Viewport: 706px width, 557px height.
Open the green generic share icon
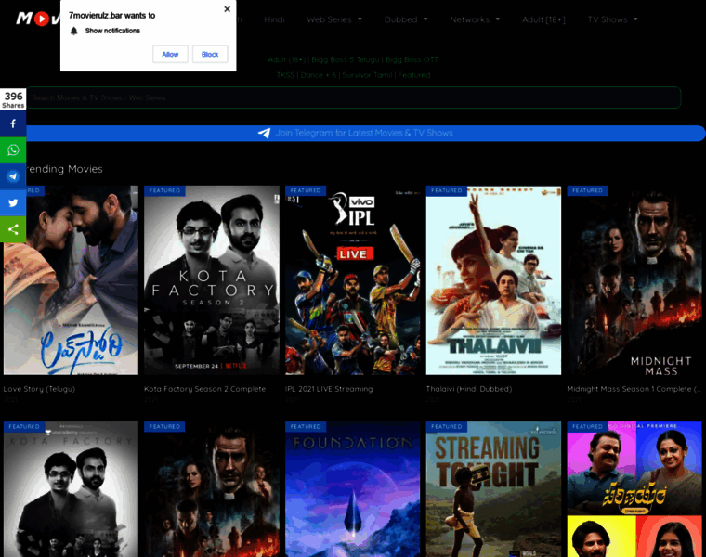[x=13, y=229]
